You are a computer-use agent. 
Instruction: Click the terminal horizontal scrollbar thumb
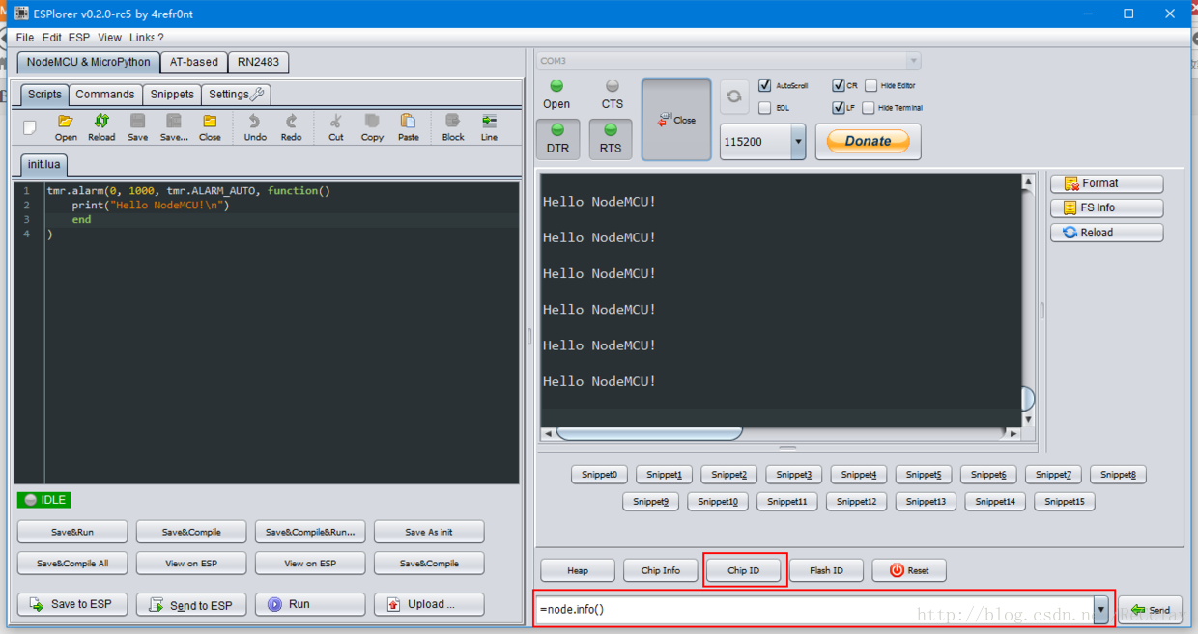[649, 434]
